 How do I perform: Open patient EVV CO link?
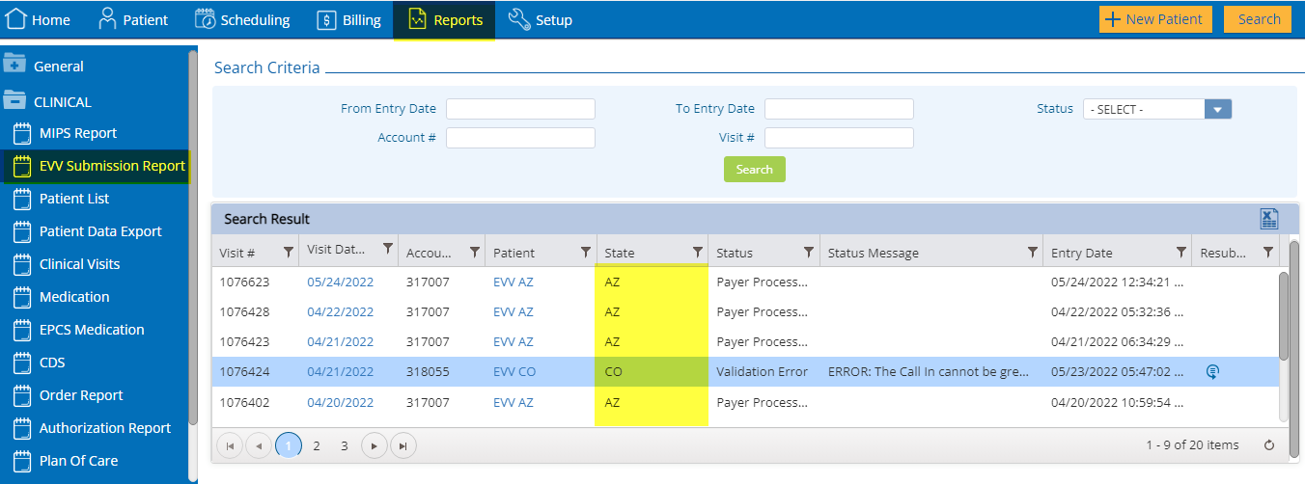pos(514,372)
